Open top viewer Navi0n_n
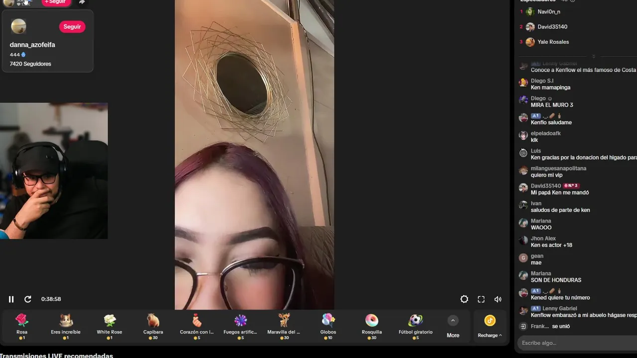Viewport: 637px width, 358px height. [x=548, y=11]
